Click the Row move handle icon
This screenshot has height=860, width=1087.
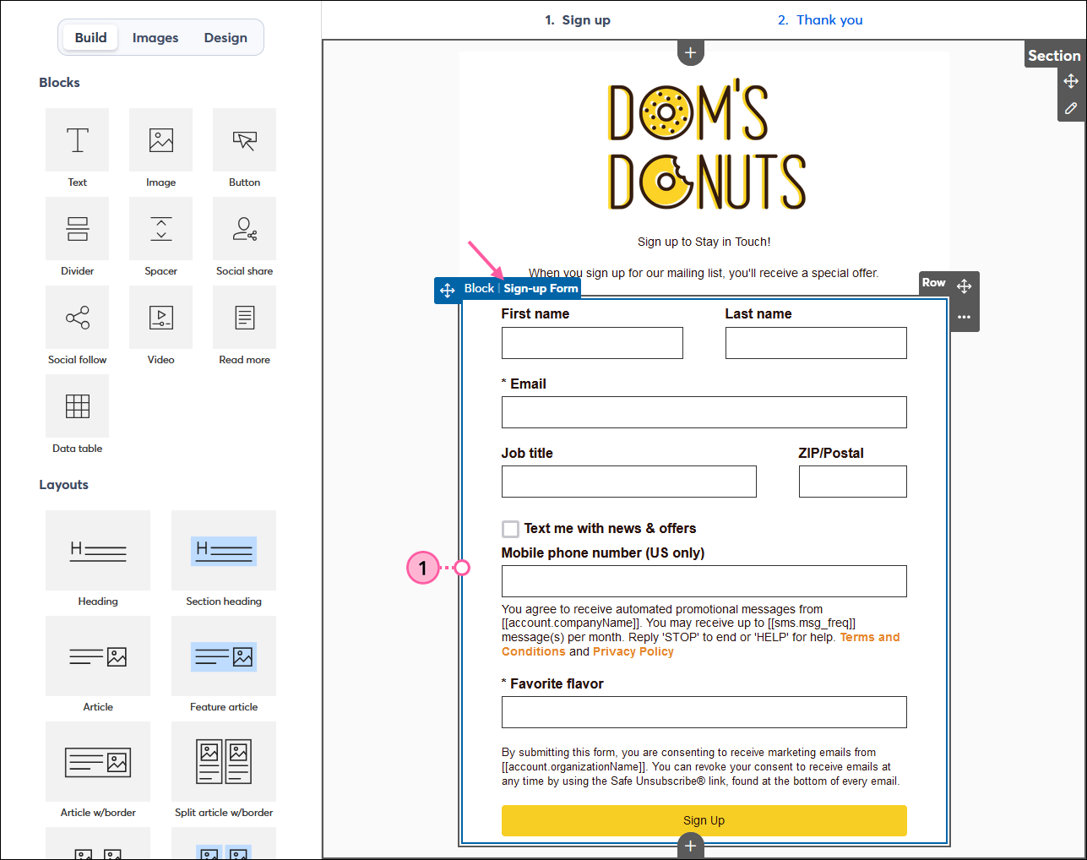tap(965, 286)
